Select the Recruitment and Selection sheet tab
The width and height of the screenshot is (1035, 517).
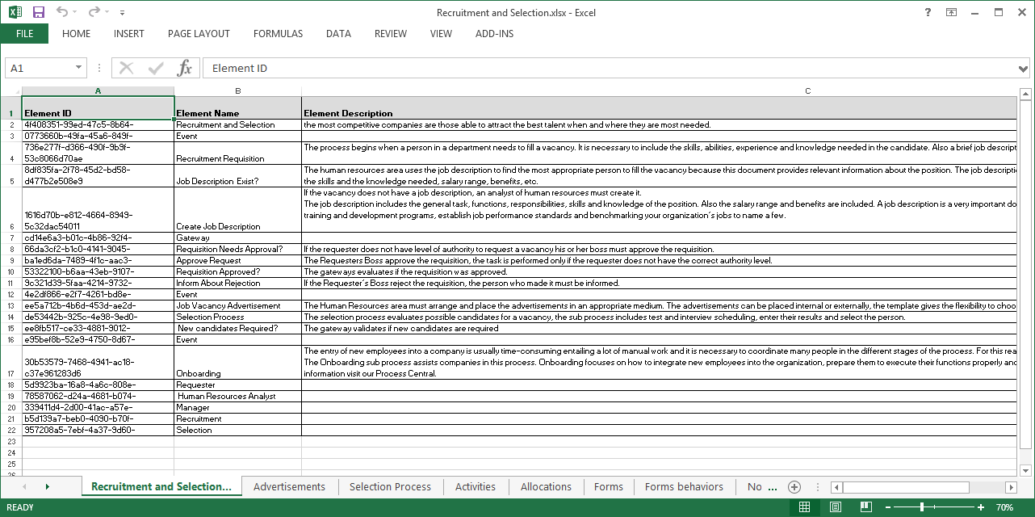[x=161, y=486]
